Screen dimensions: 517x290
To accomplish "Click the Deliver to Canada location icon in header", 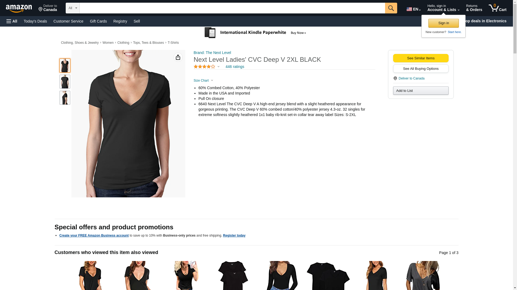I will click(40, 10).
